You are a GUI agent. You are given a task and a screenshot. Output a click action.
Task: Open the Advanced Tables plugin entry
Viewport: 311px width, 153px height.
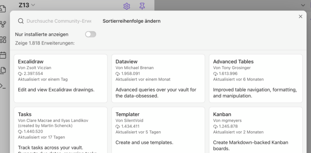(x=255, y=78)
